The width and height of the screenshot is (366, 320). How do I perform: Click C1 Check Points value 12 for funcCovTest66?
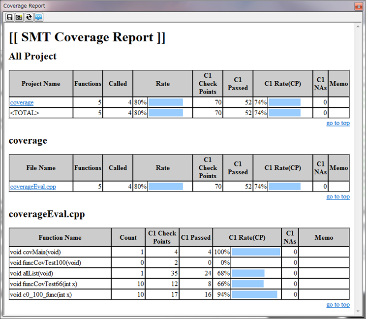(174, 284)
